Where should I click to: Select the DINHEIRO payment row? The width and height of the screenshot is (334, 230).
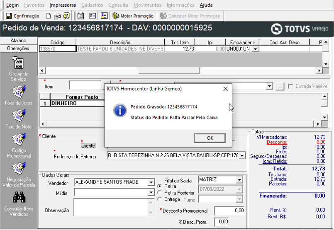(77, 104)
